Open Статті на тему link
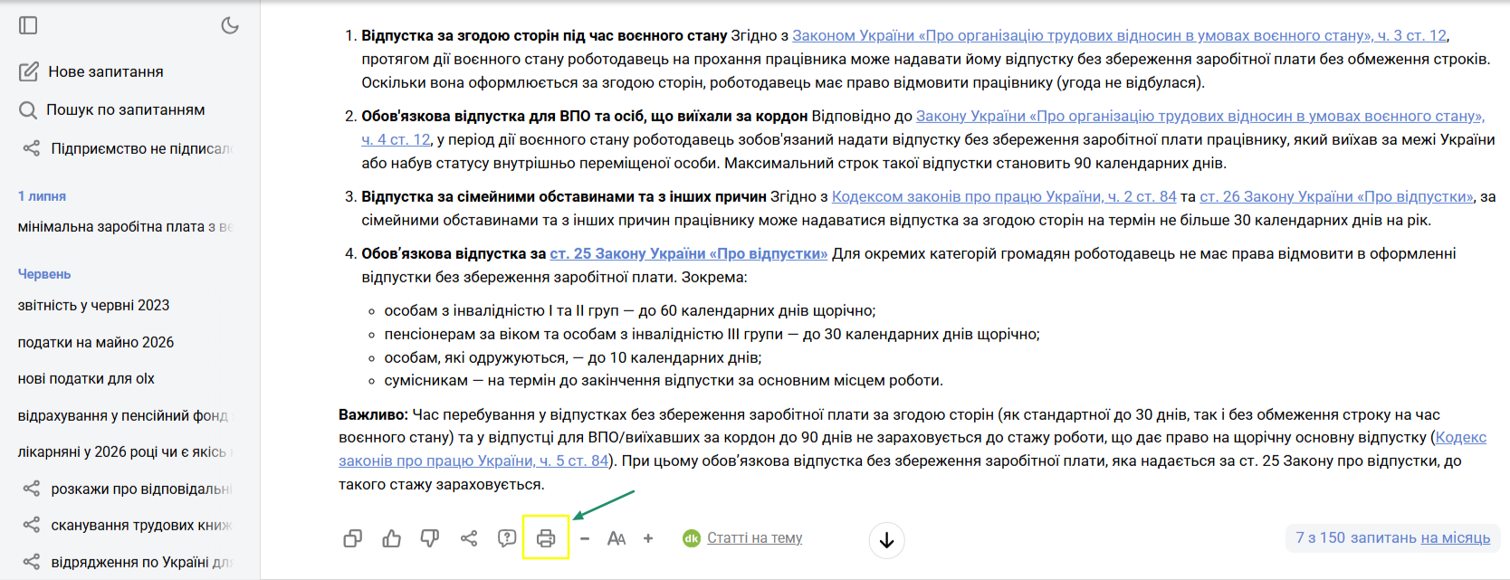The width and height of the screenshot is (1510, 580). (x=755, y=537)
